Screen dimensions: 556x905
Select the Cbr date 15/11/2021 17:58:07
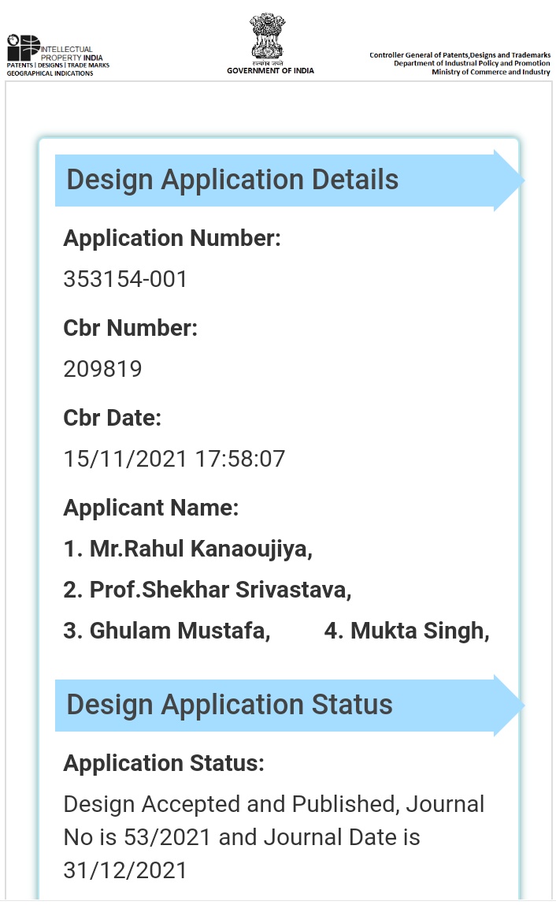(x=174, y=460)
